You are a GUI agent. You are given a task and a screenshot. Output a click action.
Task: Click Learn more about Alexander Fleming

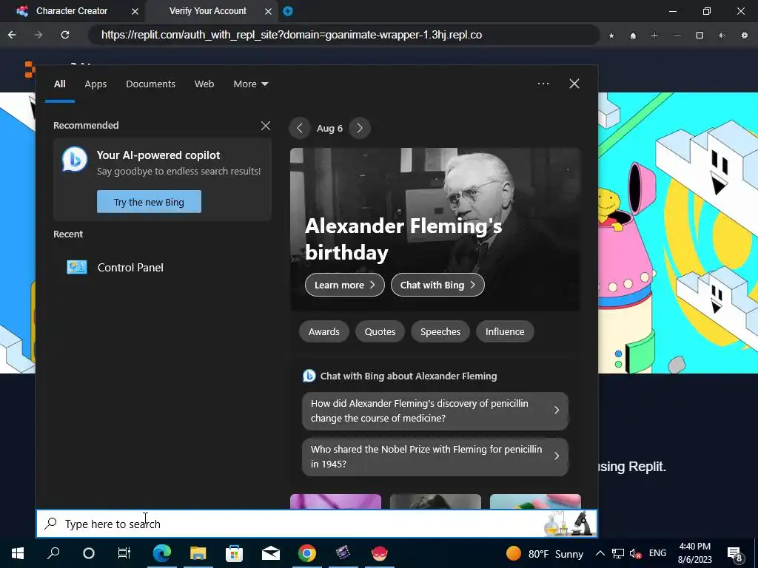[x=345, y=285]
